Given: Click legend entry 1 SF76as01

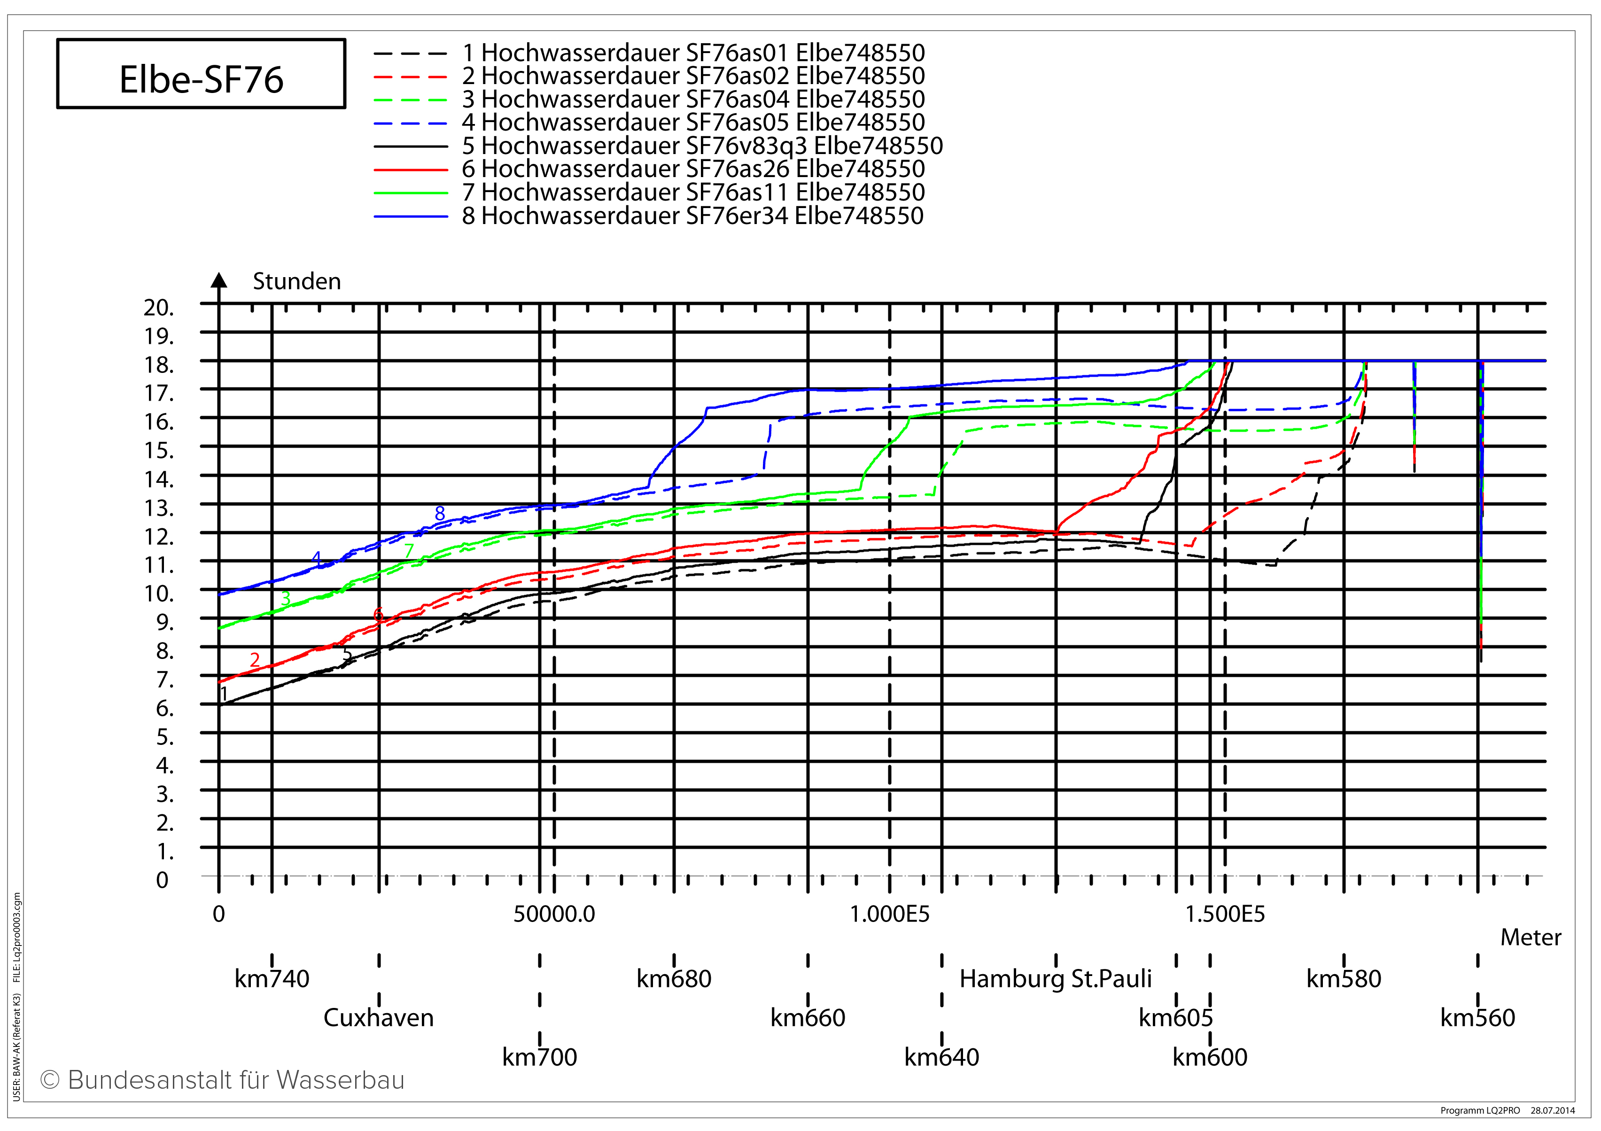Looking at the screenshot, I should coord(693,52).
